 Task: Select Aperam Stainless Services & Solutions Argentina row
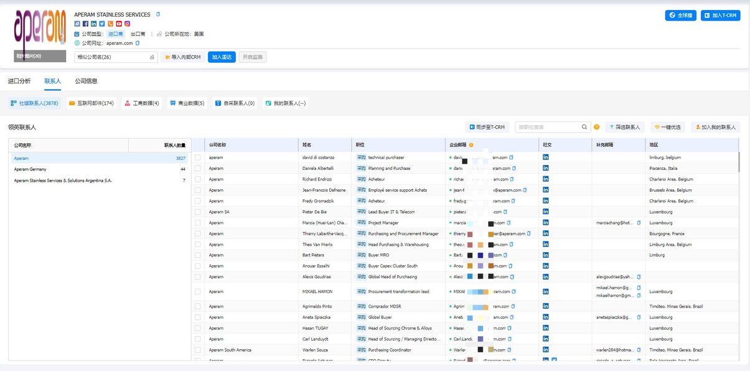click(x=100, y=180)
